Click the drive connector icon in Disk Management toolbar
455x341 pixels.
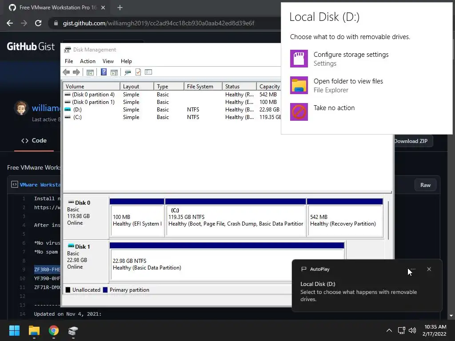pos(128,72)
